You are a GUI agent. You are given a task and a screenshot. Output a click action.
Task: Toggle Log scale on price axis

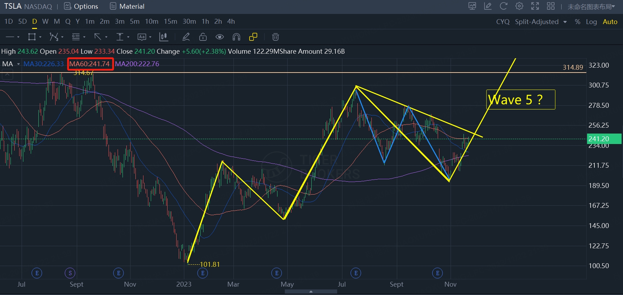591,22
